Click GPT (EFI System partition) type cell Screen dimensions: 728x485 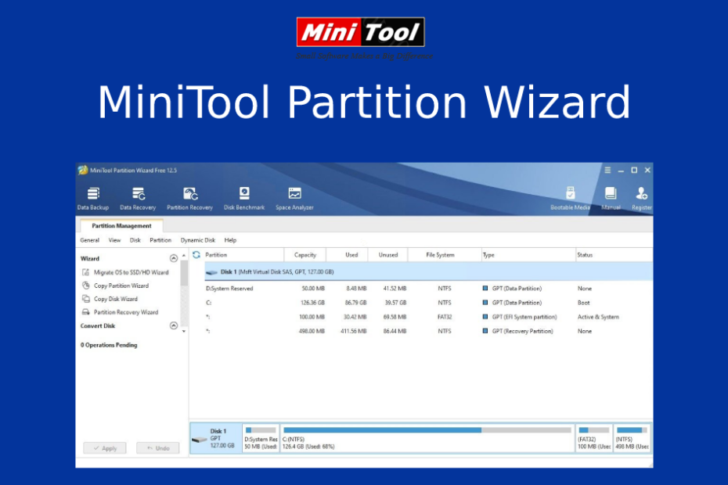524,317
